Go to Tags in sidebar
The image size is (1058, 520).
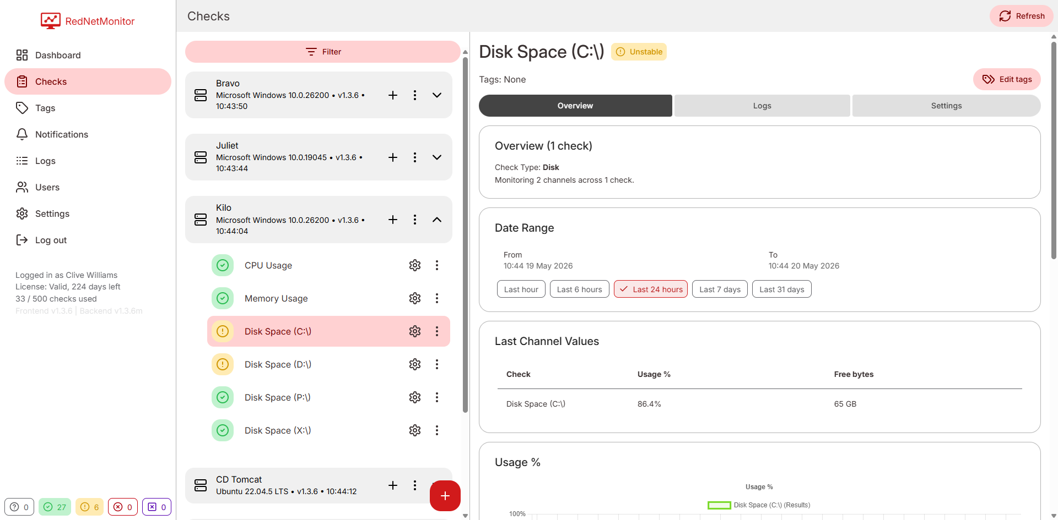point(88,108)
